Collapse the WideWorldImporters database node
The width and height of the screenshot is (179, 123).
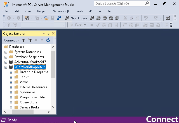6,67
